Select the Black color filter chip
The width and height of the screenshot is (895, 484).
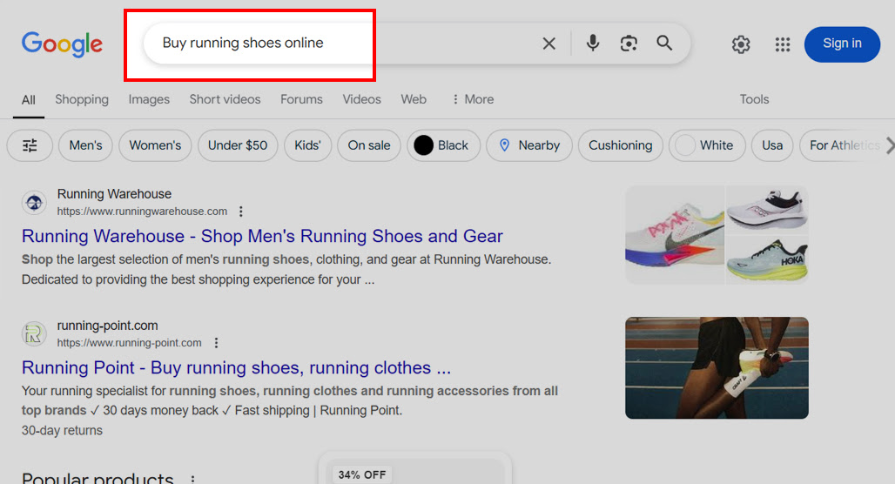click(443, 145)
